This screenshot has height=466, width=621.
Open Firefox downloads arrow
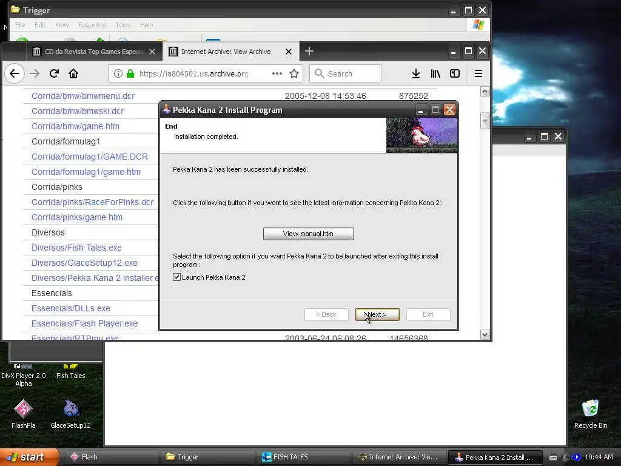[x=416, y=73]
